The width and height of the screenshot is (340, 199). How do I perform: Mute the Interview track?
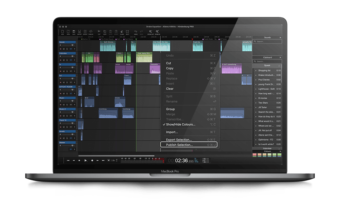(64, 60)
